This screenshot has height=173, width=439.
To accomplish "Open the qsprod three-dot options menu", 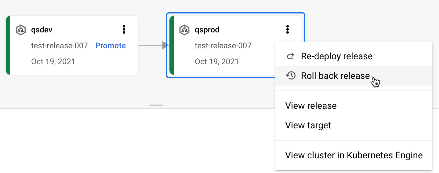I will point(287,30).
